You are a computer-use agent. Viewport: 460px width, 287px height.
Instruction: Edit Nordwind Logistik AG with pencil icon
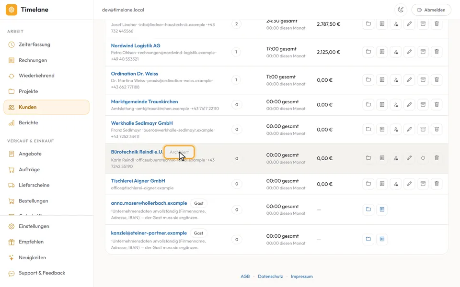(409, 52)
